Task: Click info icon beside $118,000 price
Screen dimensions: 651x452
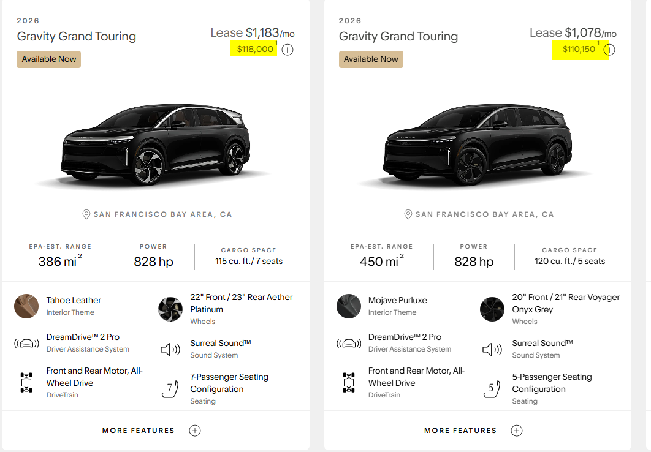Action: click(287, 50)
